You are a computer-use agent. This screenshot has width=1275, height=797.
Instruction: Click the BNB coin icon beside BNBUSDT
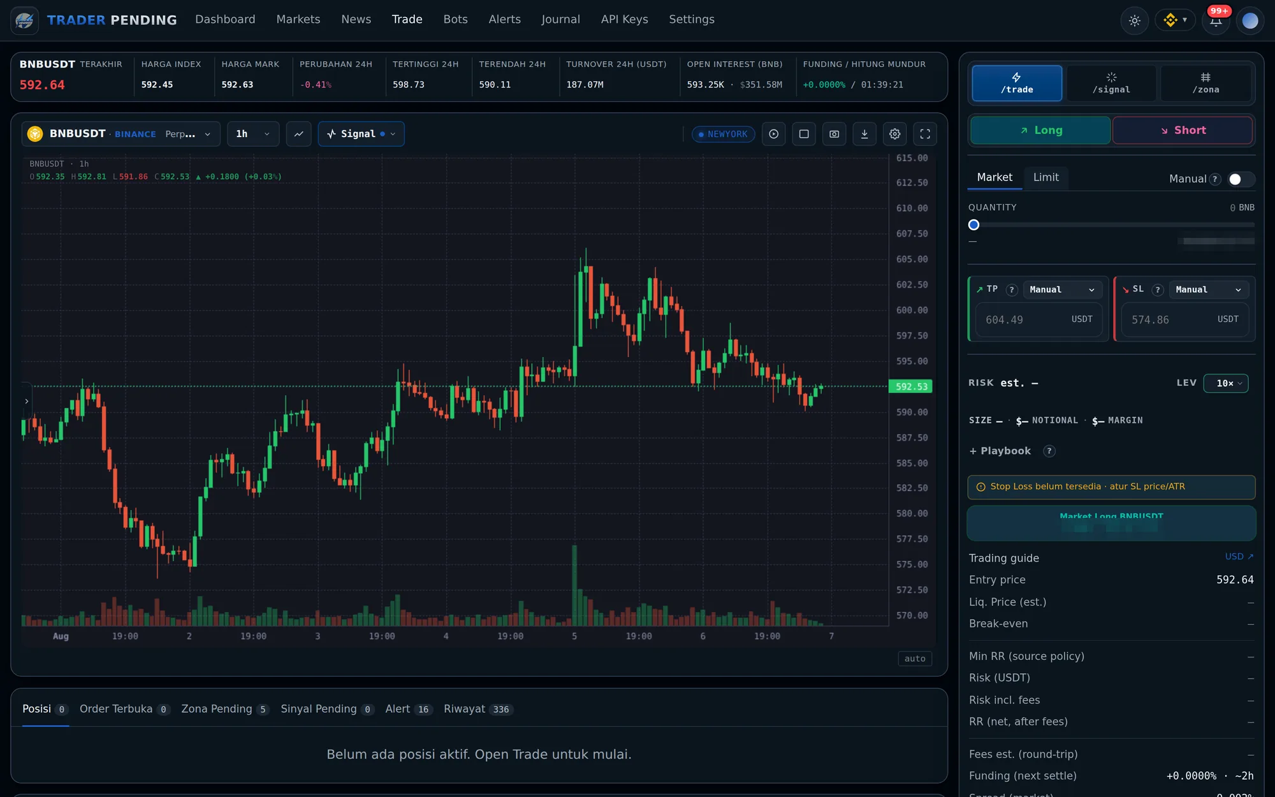click(35, 134)
